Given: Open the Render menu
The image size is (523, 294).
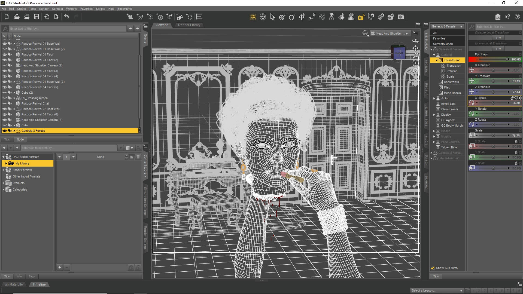Looking at the screenshot, I should coord(44,9).
